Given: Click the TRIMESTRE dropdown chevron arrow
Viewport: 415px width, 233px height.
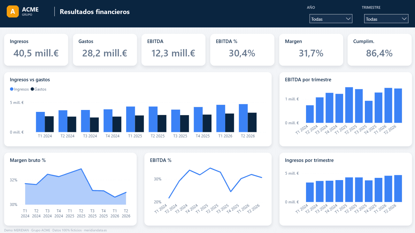Looking at the screenshot, I should 404,19.
